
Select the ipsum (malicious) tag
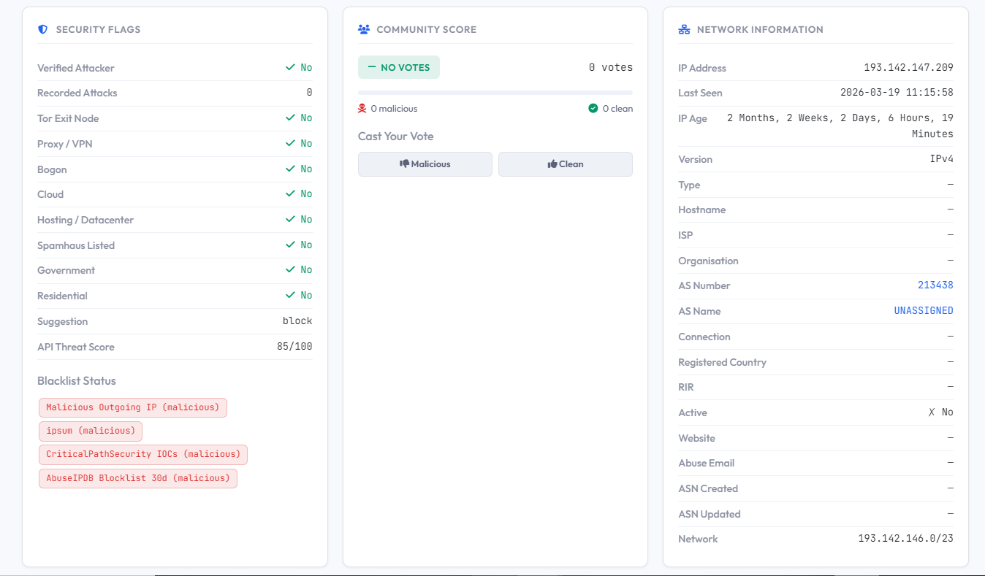pyautogui.click(x=91, y=431)
